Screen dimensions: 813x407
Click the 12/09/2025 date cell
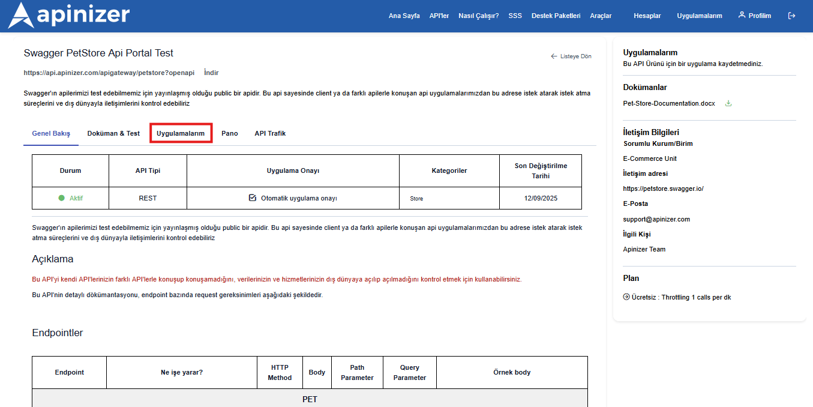(x=541, y=198)
